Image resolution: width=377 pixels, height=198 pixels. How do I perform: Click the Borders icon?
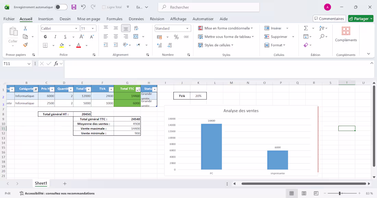45,45
